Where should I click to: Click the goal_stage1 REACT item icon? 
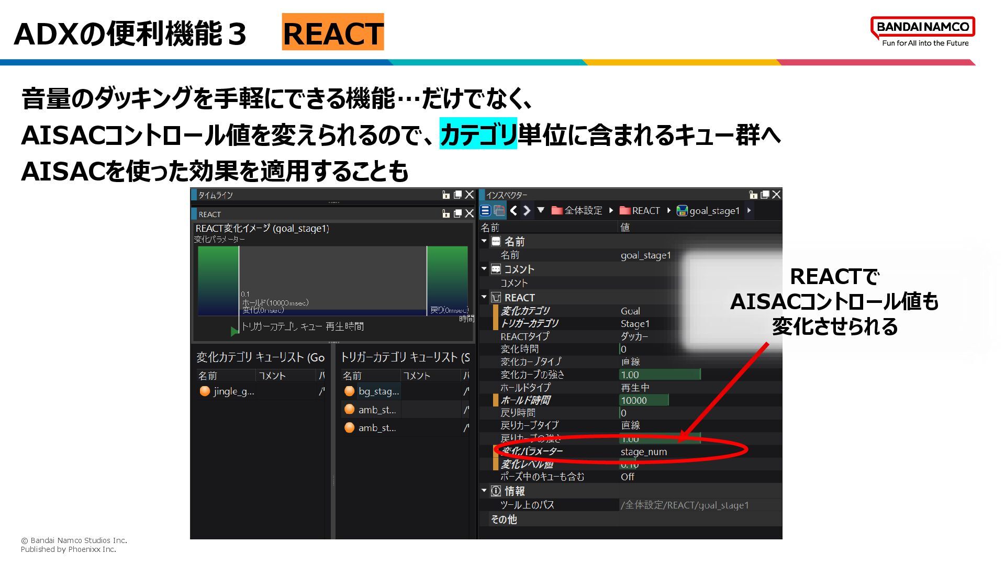pos(682,210)
